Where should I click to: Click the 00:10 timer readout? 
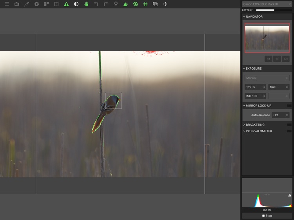pyautogui.click(x=267, y=210)
